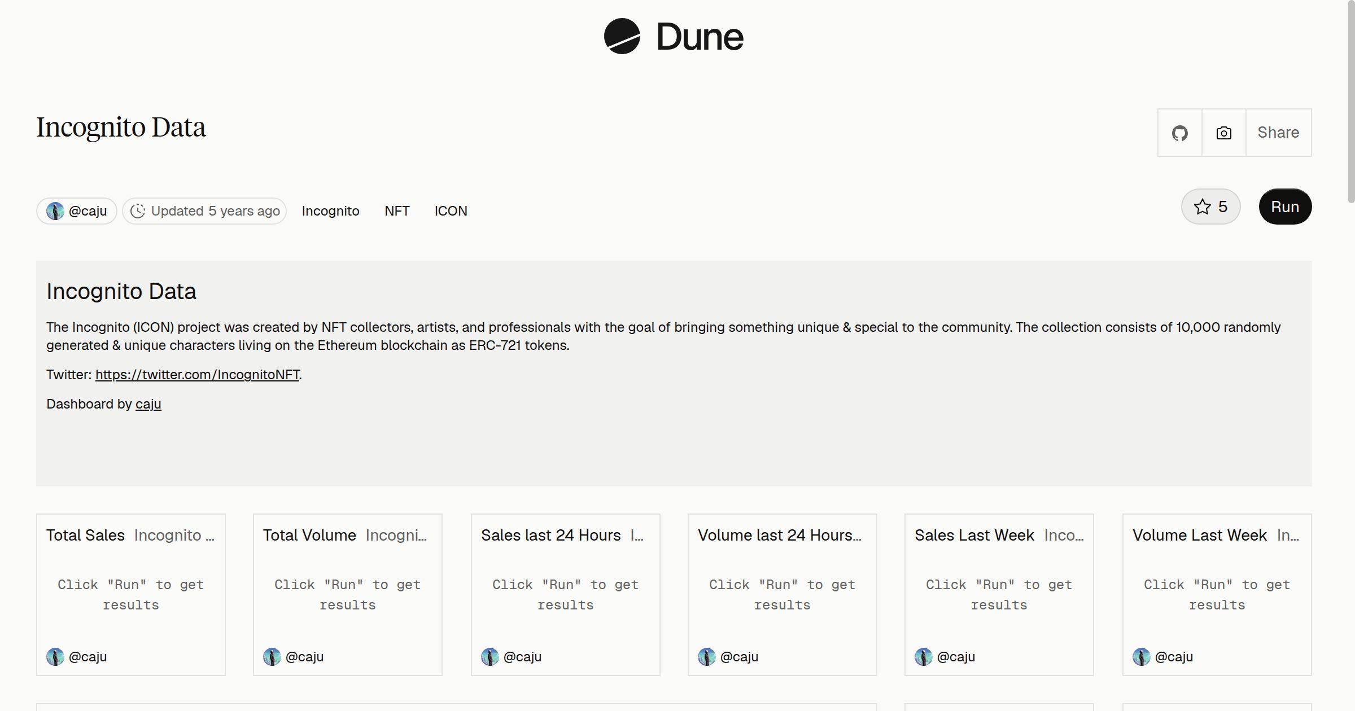This screenshot has width=1355, height=711.
Task: Open the GitHub icon button
Action: point(1180,133)
